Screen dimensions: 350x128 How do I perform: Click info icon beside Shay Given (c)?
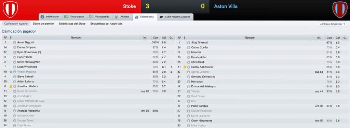pyautogui.click(x=189, y=42)
